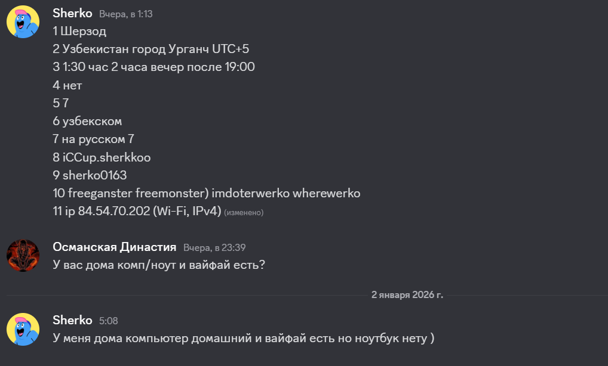
Task: Click the "Вчера, в 1:13" timestamp
Action: pos(126,14)
